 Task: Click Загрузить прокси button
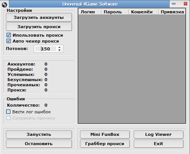click(x=39, y=27)
